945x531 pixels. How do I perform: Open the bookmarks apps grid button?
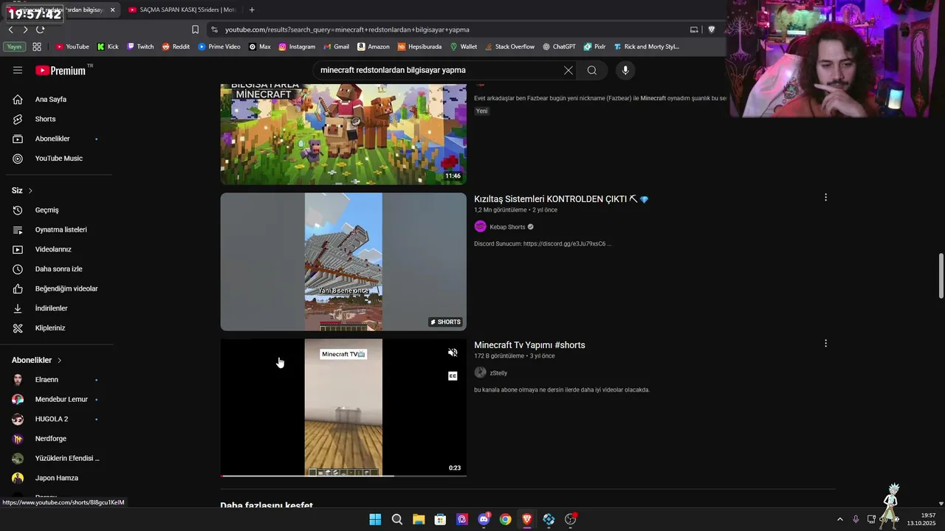37,46
